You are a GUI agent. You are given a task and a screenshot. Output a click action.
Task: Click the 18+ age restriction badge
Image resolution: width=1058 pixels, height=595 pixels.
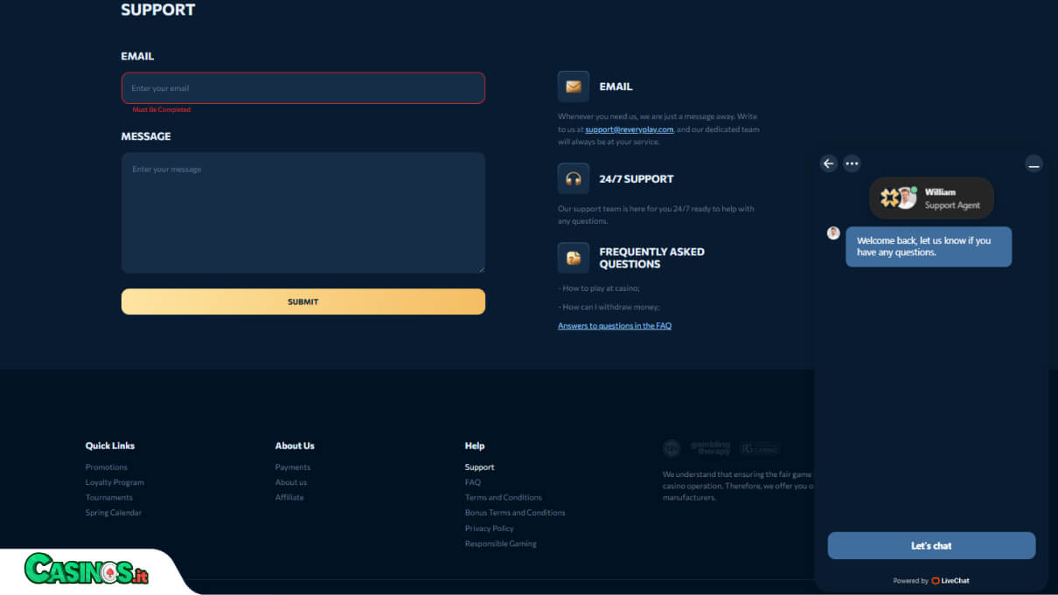672,448
